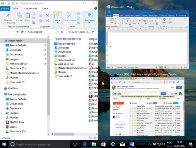Click the red X delete icon

[x=48, y=15]
